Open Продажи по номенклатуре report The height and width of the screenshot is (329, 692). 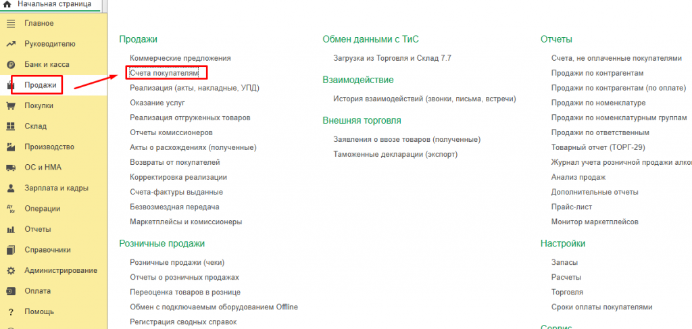599,103
